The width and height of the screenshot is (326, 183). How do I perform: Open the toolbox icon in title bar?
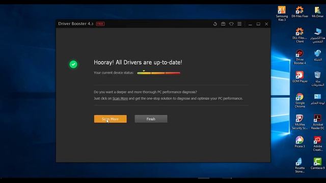[223, 24]
